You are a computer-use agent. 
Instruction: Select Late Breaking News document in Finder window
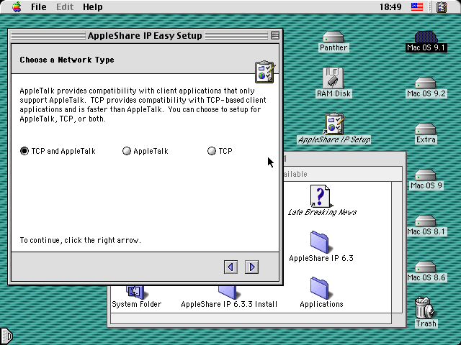click(x=321, y=196)
